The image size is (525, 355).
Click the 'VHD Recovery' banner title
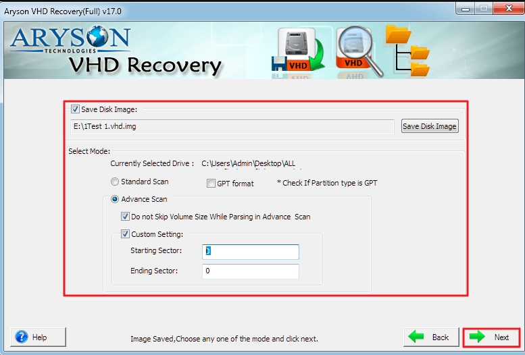point(145,65)
